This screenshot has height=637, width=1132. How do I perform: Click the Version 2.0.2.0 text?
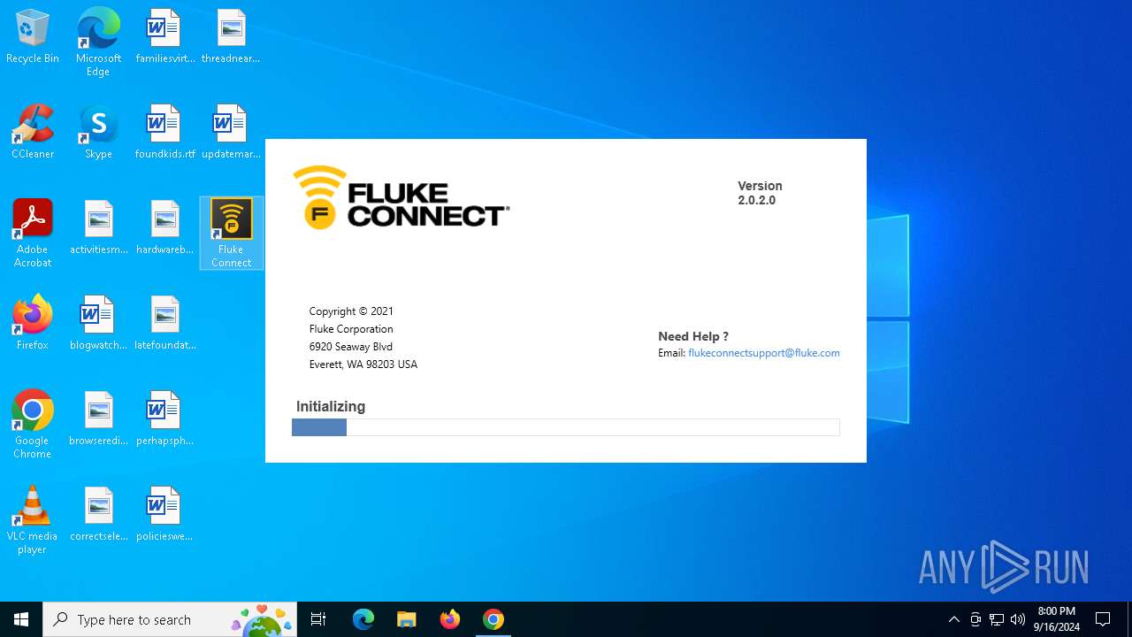click(761, 193)
